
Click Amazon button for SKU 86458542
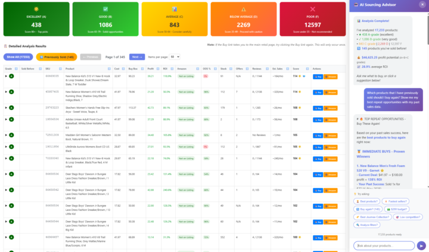pyautogui.click(x=331, y=190)
